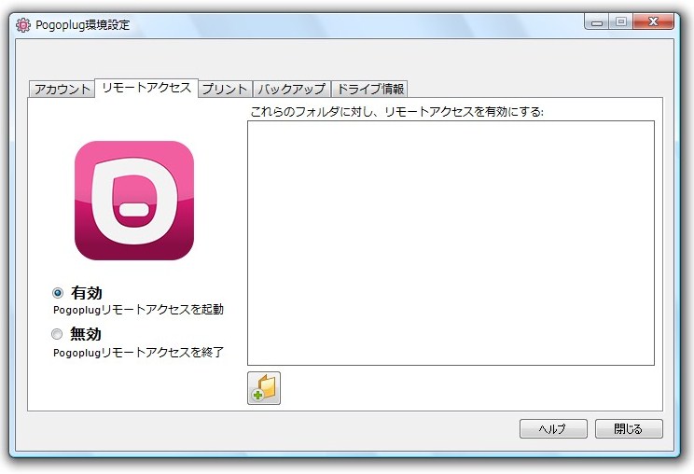
Task: Go to the ドライブ情報 tab
Action: tap(369, 89)
